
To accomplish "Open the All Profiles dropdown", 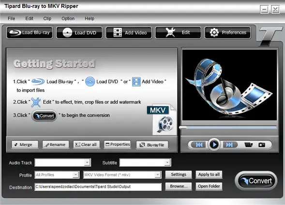I will [57, 175].
